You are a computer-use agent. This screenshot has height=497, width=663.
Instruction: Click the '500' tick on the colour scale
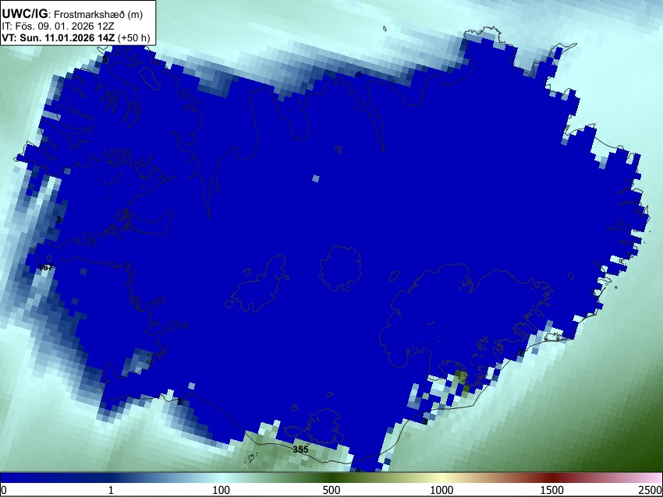click(331, 490)
